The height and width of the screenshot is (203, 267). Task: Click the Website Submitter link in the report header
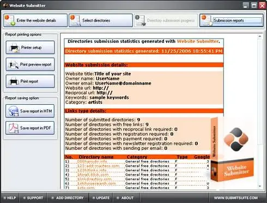[x=198, y=41]
